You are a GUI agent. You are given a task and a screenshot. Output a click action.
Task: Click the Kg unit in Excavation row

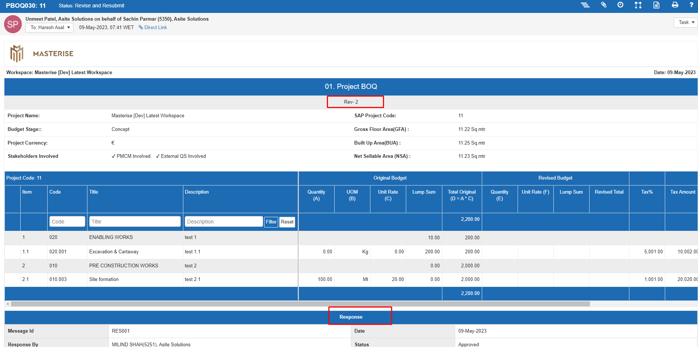pos(365,252)
